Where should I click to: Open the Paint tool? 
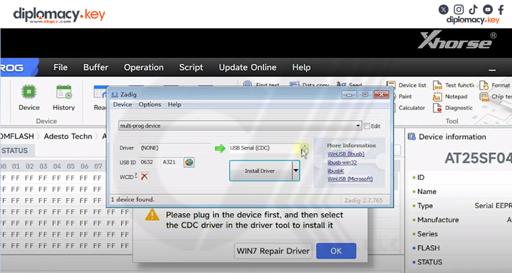405,97
